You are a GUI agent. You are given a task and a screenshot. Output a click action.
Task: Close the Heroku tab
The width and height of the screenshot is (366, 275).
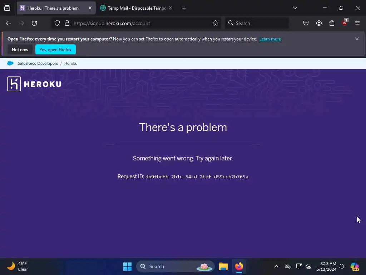coord(90,8)
